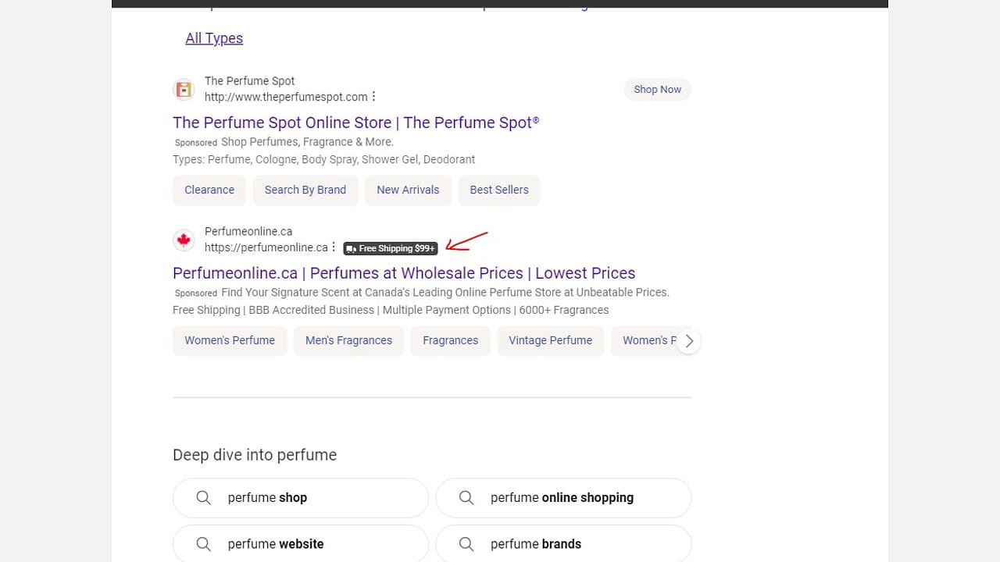
Task: Click The Perfume Spot site name
Action: pos(250,81)
